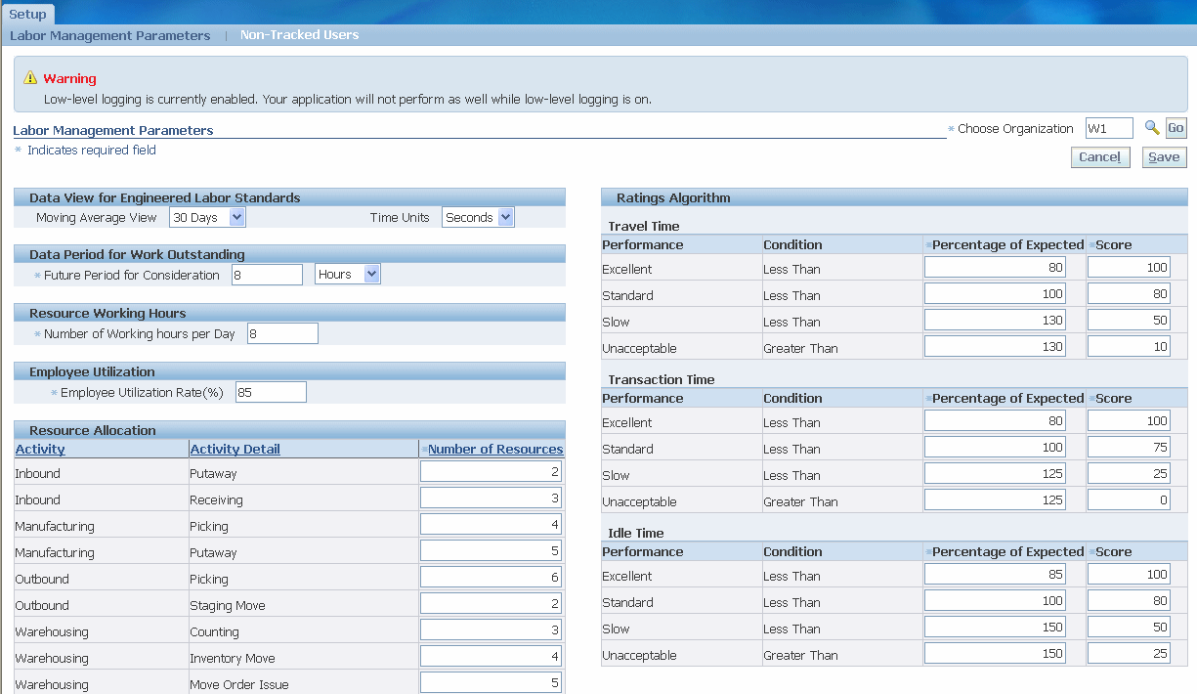Click the organization search magnifier icon
1197x694 pixels.
pyautogui.click(x=1152, y=128)
